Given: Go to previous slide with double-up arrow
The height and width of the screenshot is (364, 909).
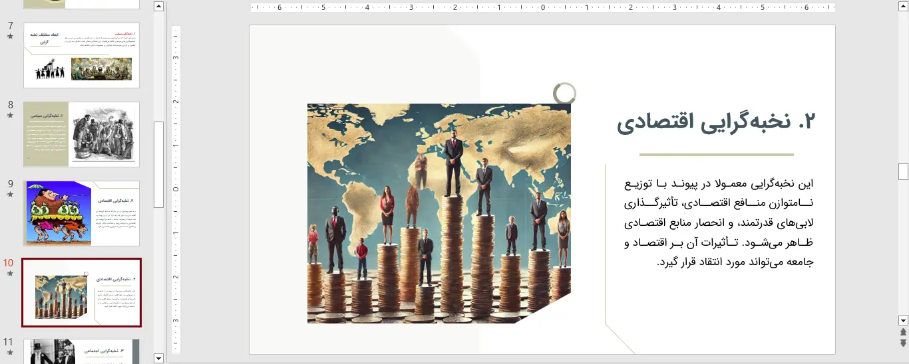Looking at the screenshot, I should (x=903, y=331).
